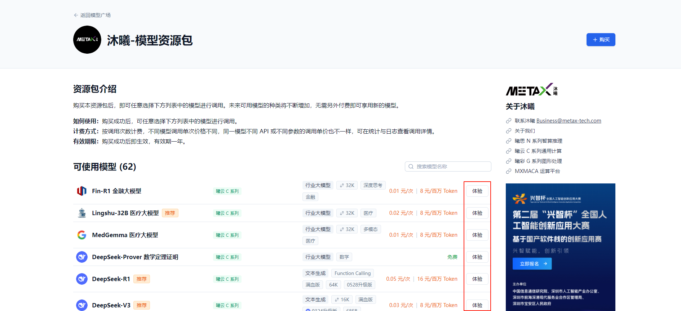Click link icon beside 关于我们
Screen dimensions: 681x311
coord(509,131)
